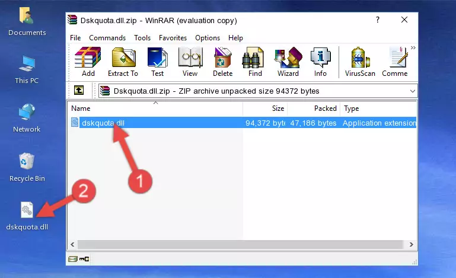Image resolution: width=456 pixels, height=278 pixels.
Task: Close the WinRAR window
Action: [x=404, y=20]
